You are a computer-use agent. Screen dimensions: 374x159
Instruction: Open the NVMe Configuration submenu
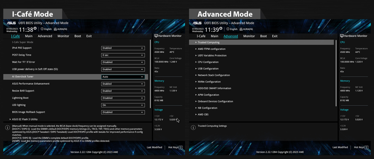tap(209, 82)
